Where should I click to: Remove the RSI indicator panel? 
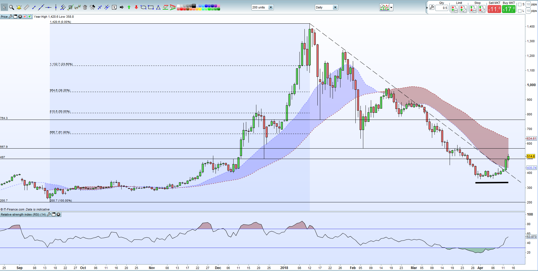coord(59,214)
